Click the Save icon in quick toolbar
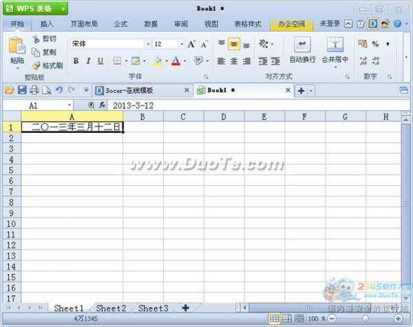This screenshot has height=327, width=413. (22, 90)
